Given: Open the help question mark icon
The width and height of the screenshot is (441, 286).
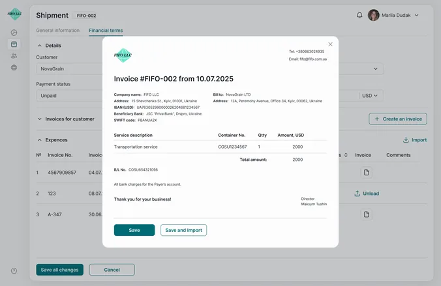Looking at the screenshot, I should [14, 271].
